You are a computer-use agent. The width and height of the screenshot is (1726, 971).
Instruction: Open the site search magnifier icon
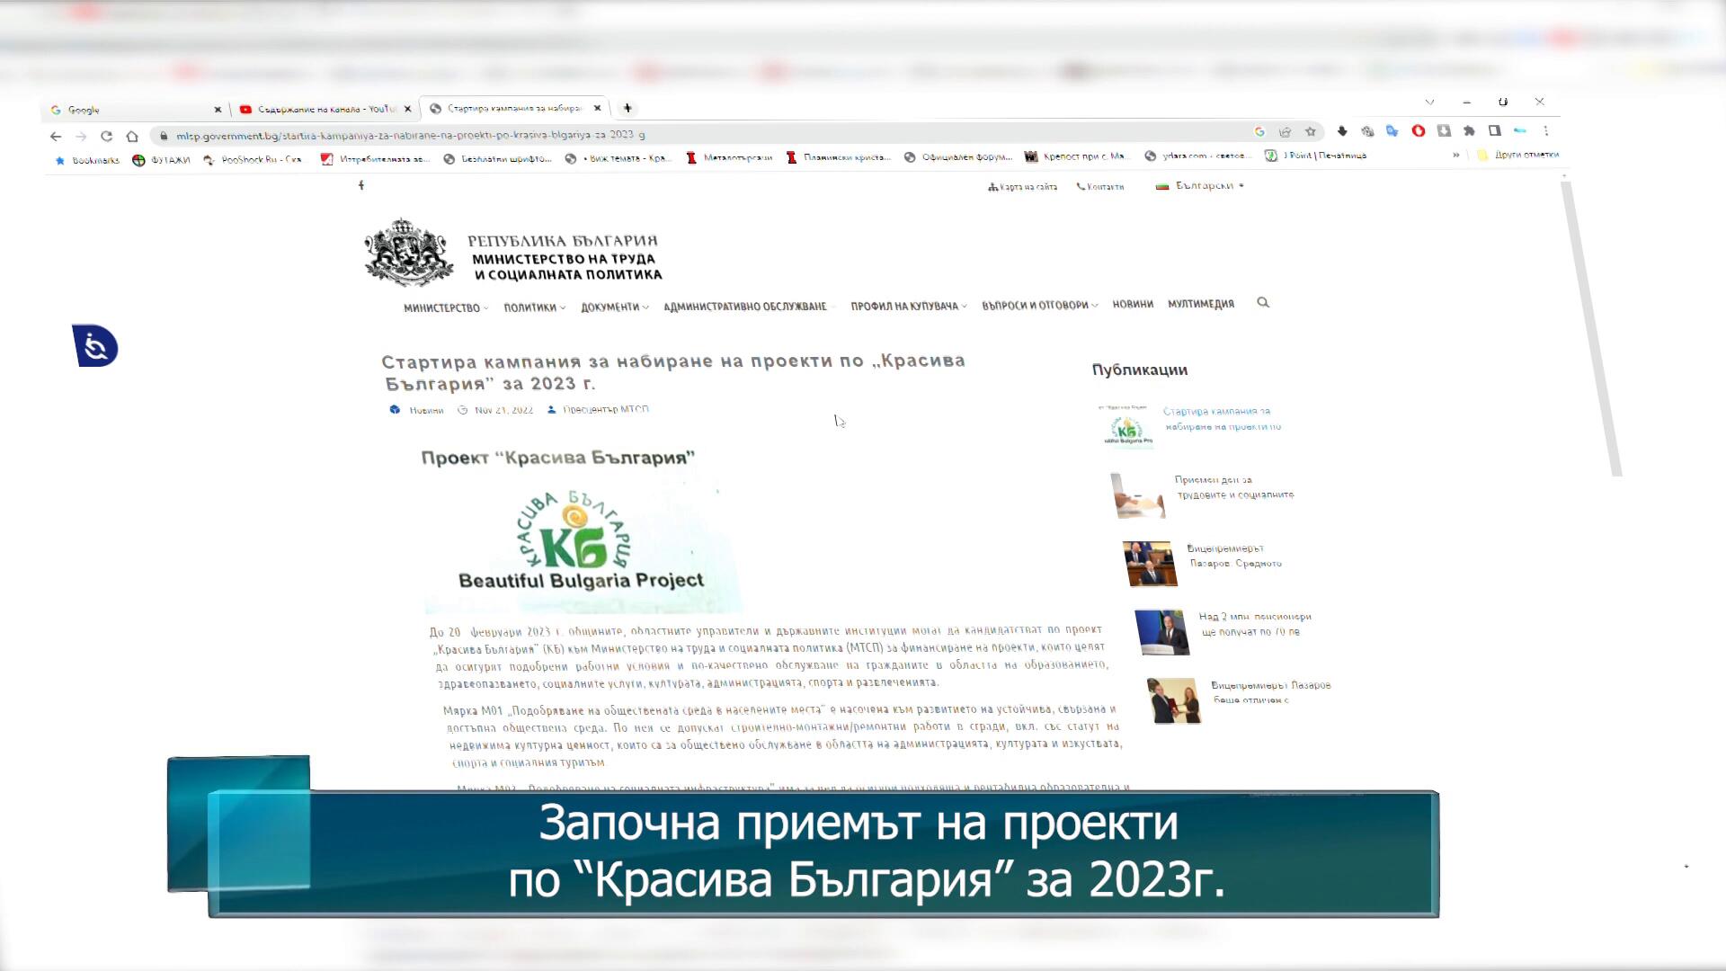tap(1263, 303)
